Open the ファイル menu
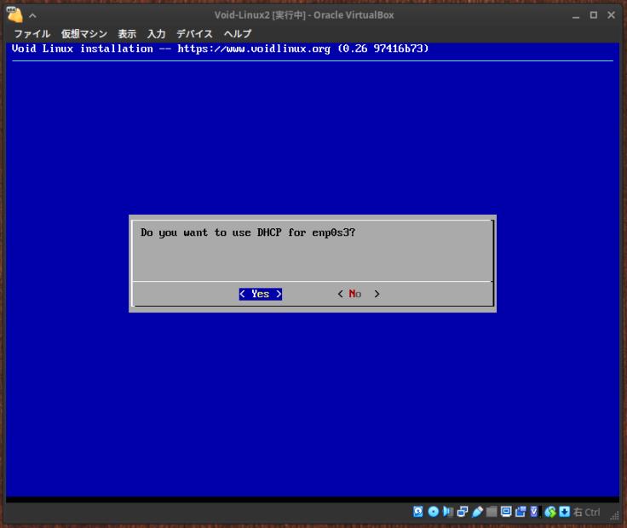627x528 pixels. (x=32, y=34)
